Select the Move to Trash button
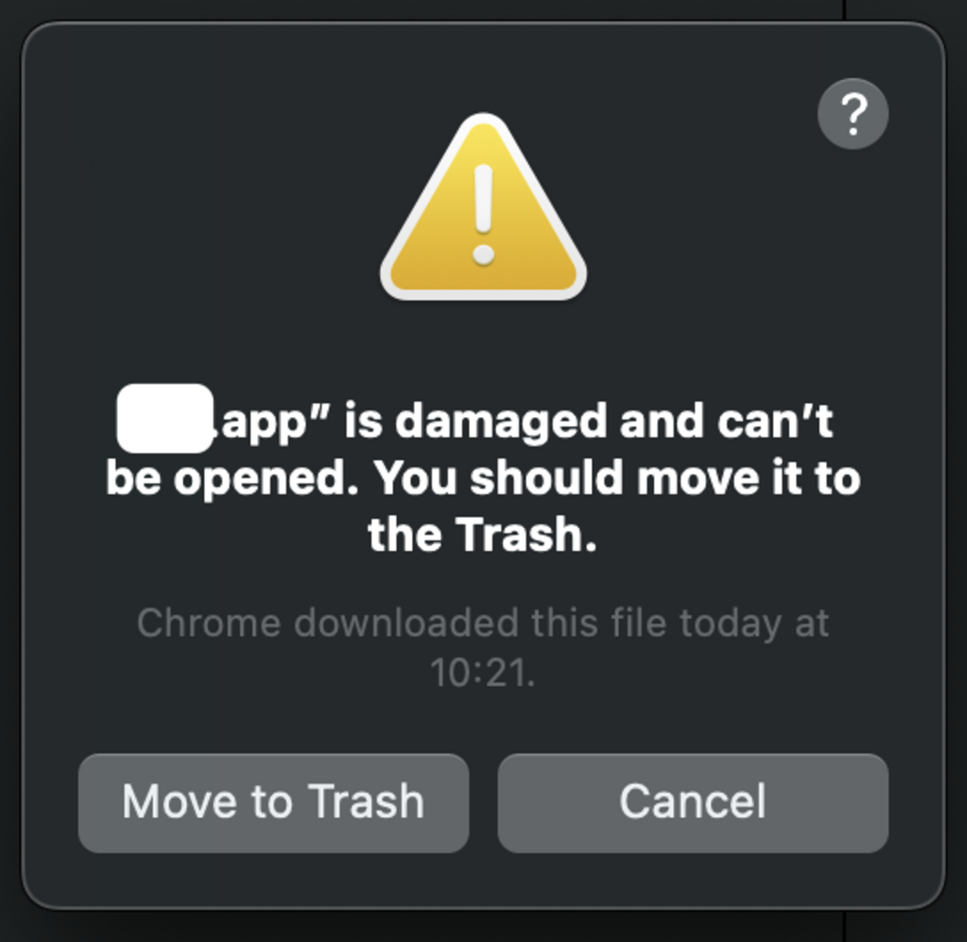The height and width of the screenshot is (942, 967). pyautogui.click(x=274, y=803)
